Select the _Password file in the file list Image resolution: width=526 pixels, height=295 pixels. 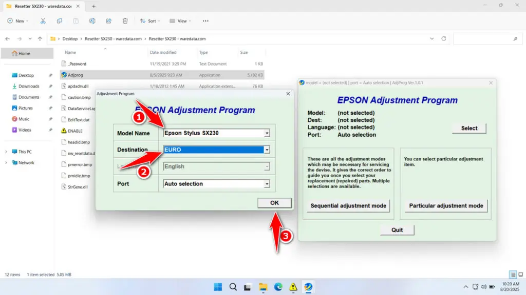pyautogui.click(x=81, y=64)
